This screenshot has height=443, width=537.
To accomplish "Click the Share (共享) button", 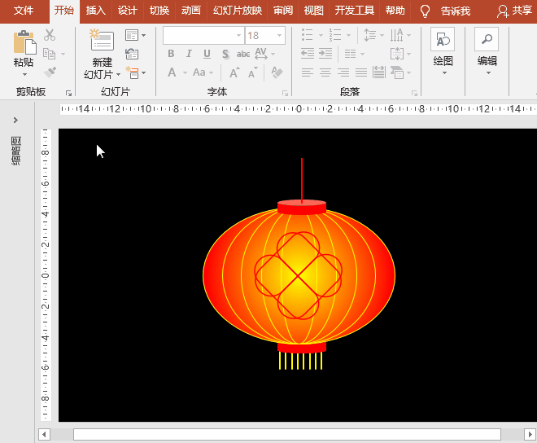I will [515, 11].
